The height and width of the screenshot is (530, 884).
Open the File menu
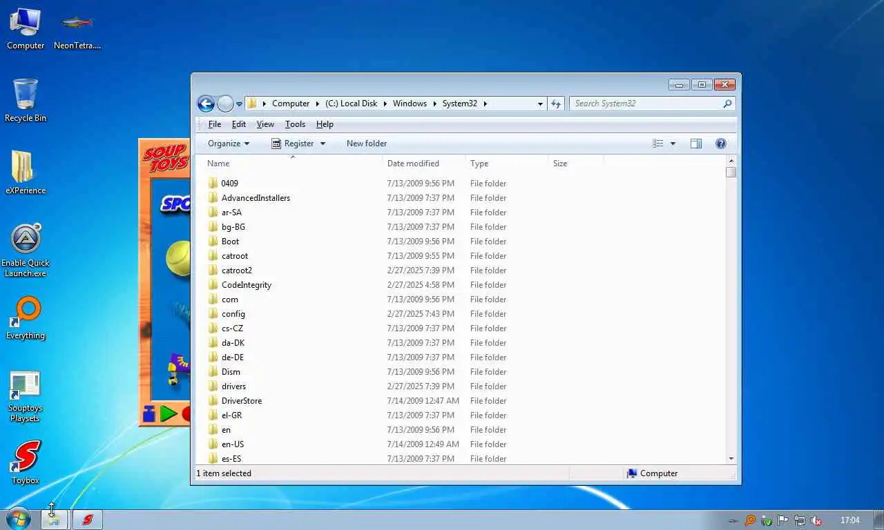pos(215,124)
